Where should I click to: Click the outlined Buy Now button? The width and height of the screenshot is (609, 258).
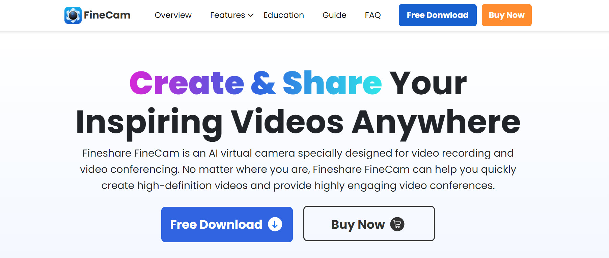[x=369, y=224]
